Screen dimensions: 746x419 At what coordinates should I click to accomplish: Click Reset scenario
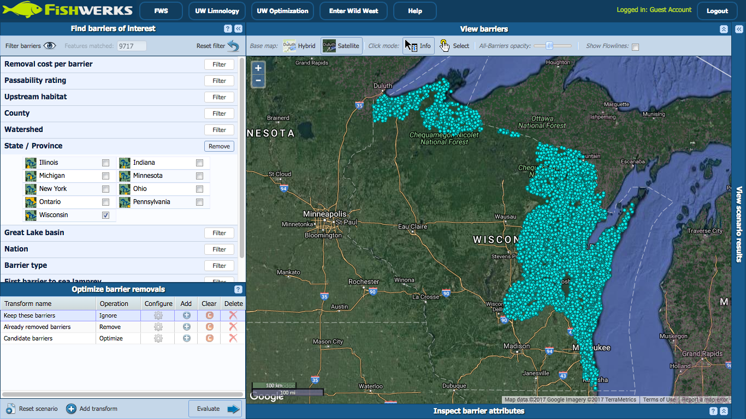click(x=32, y=409)
